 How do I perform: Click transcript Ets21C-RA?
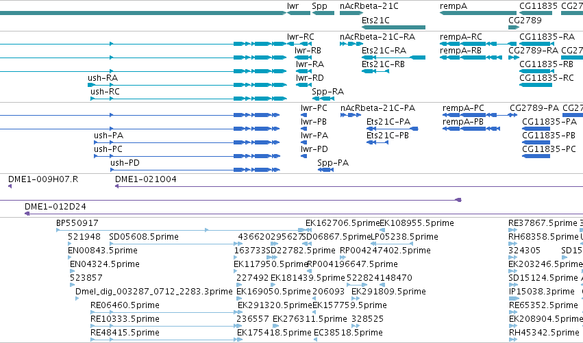[x=384, y=51]
